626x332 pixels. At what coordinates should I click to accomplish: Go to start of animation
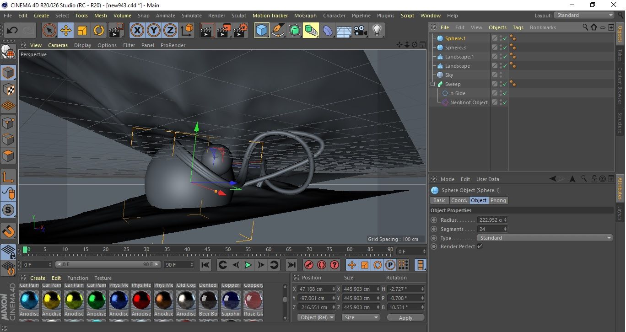(205, 265)
